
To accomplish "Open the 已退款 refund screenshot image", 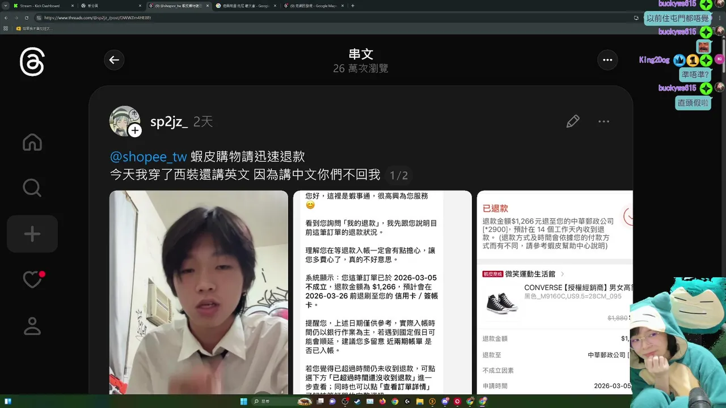I will click(555, 292).
